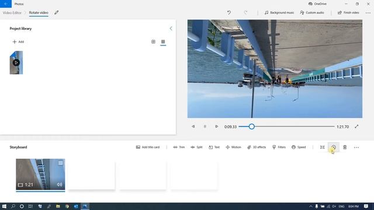Switch library to medium grid view
Screen dimensions: 374x210
(153, 41)
